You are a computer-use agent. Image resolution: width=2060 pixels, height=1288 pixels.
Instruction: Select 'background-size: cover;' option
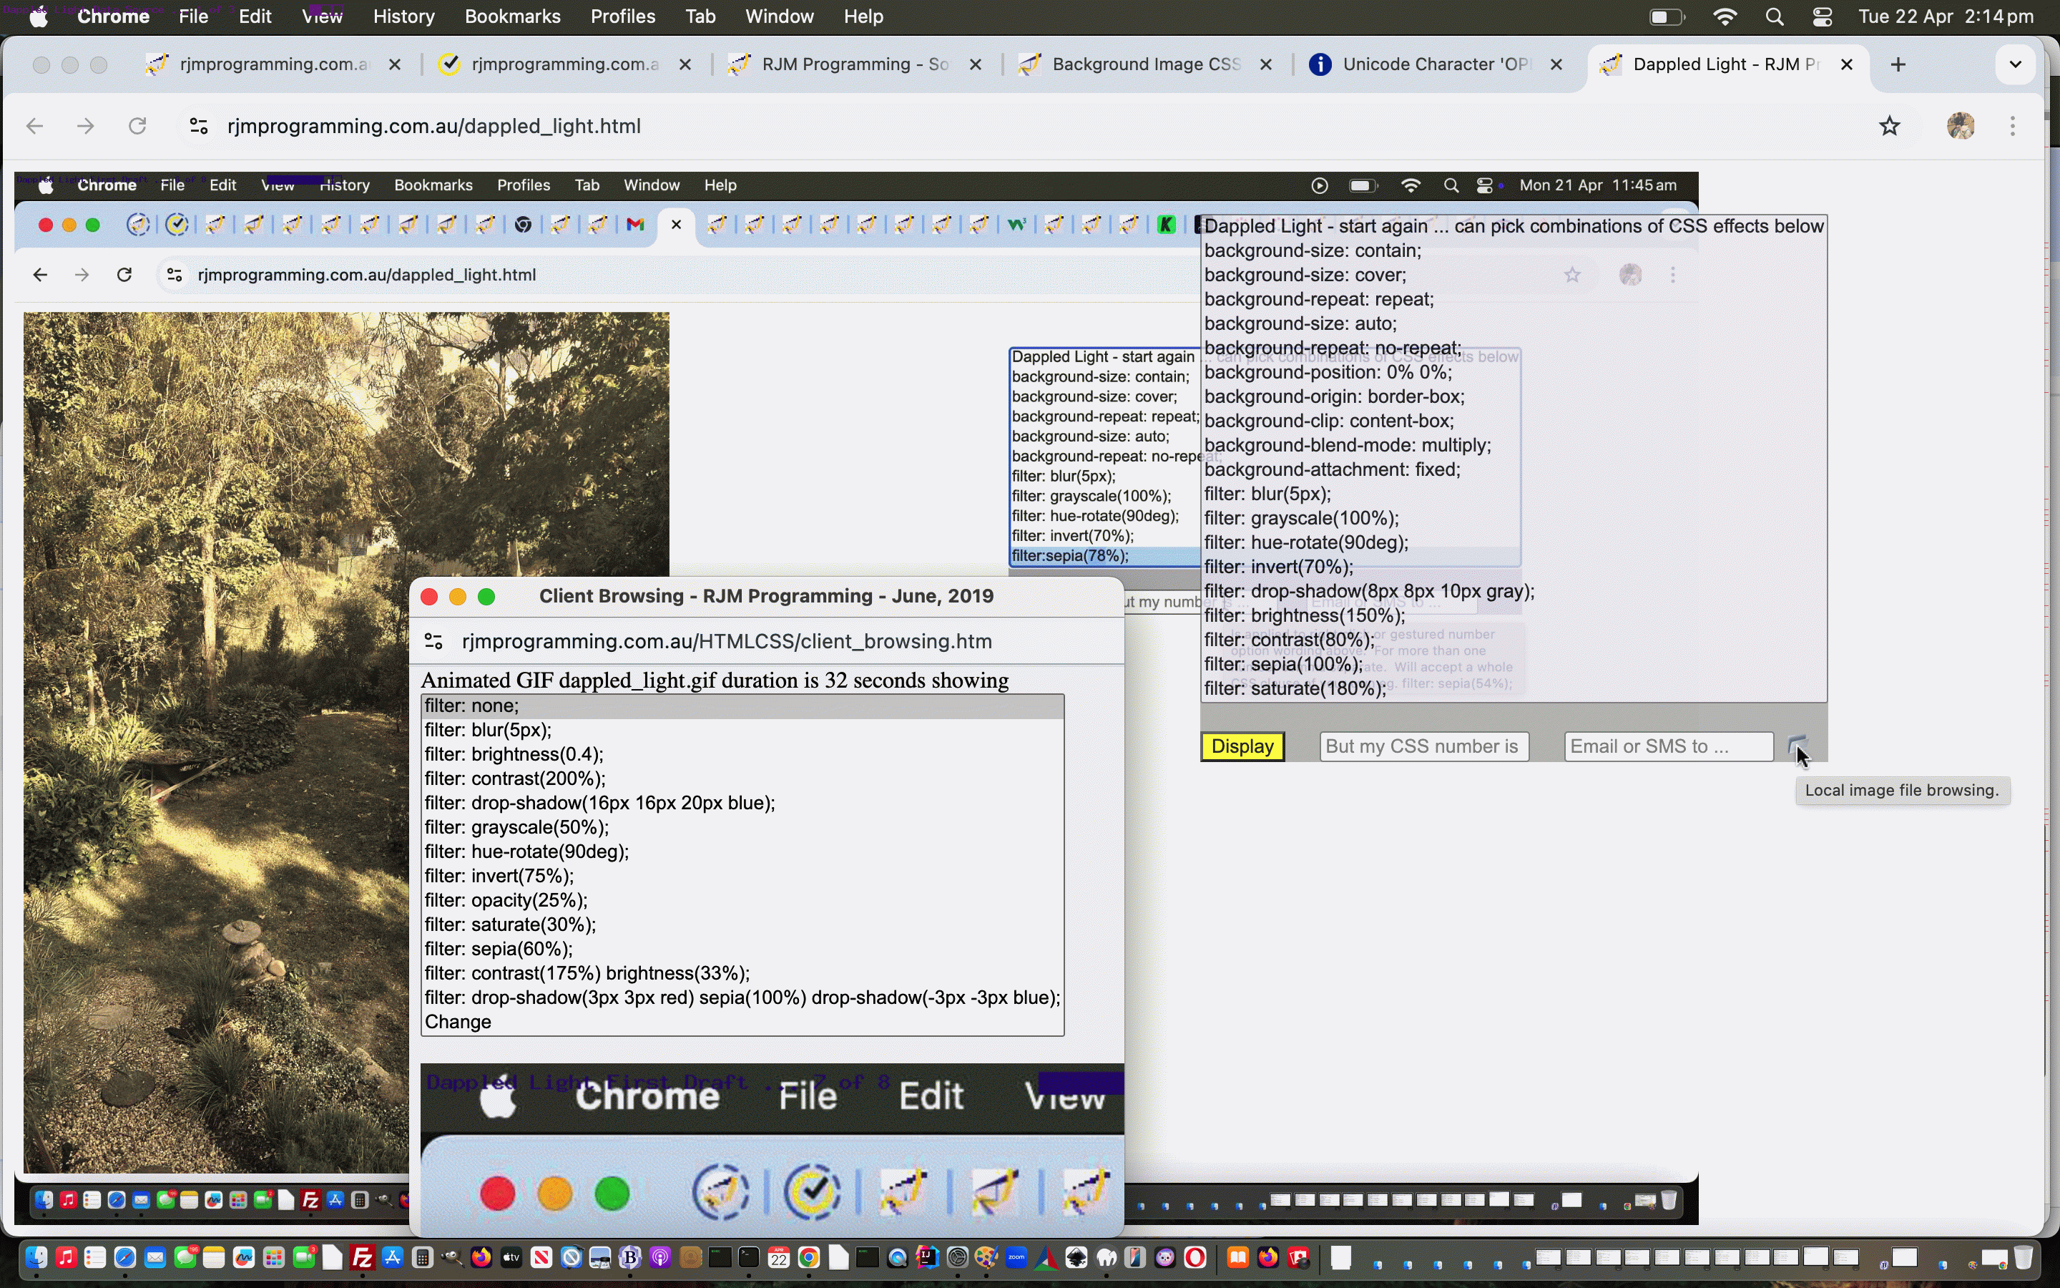1513,275
